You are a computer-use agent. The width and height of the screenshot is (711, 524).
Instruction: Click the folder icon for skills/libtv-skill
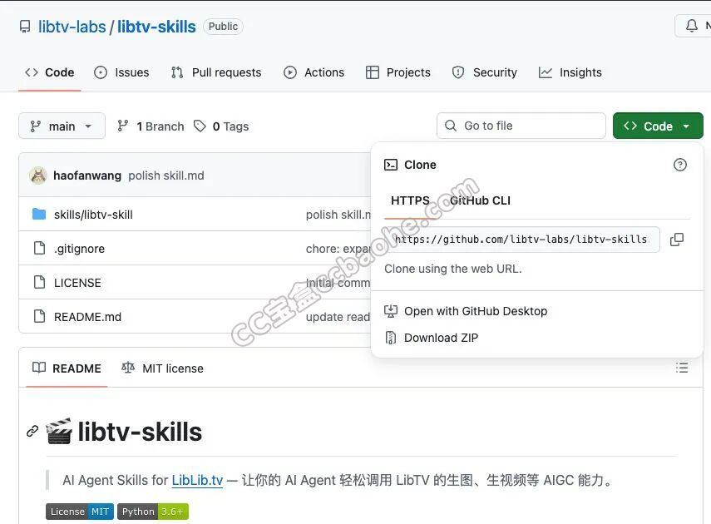(x=39, y=214)
